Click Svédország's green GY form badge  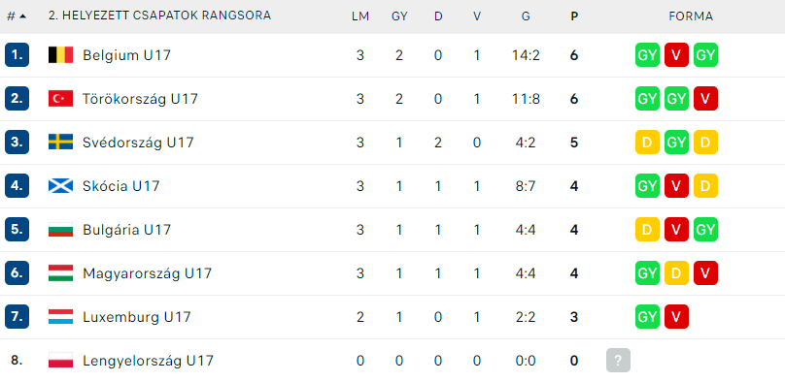[x=676, y=143]
